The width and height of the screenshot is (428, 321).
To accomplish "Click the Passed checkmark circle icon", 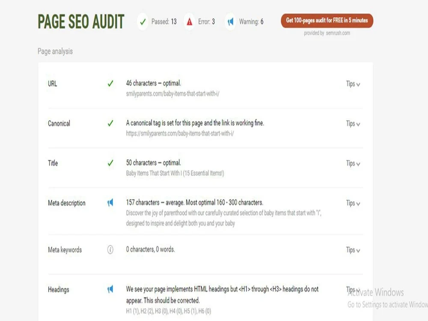I will coord(143,21).
